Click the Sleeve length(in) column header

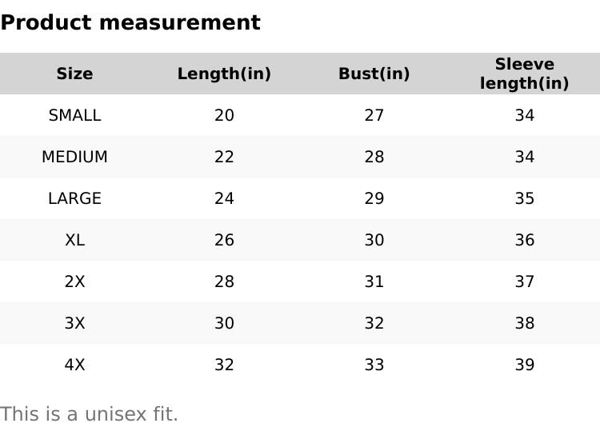pyautogui.click(x=524, y=74)
